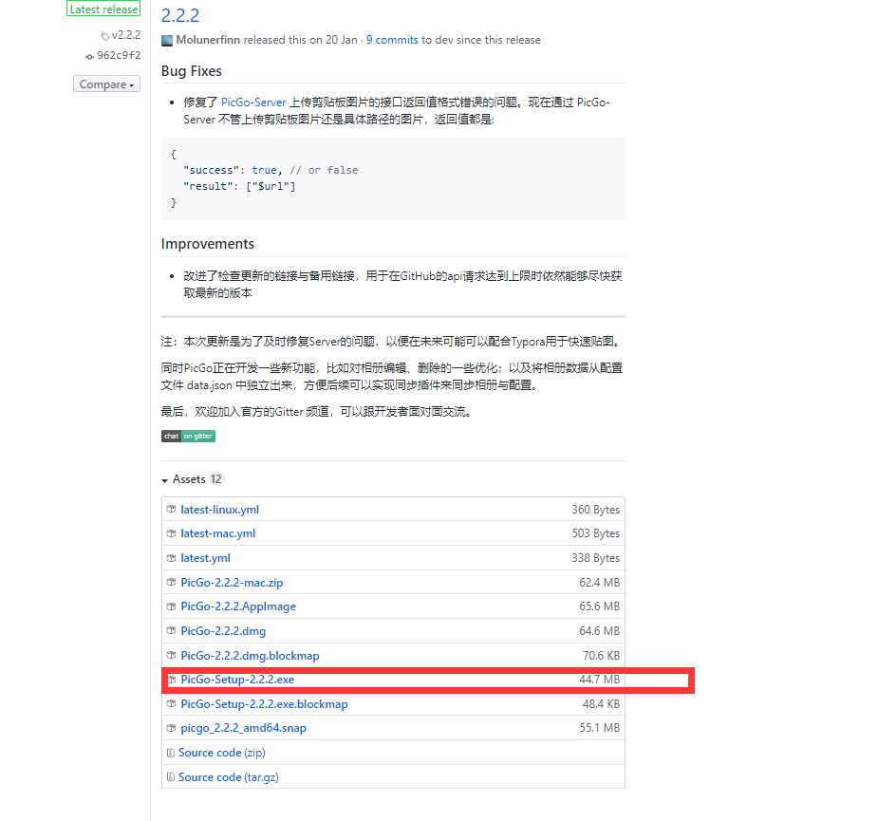Click the Assets count 12 badge
The image size is (878, 821).
[x=216, y=478]
